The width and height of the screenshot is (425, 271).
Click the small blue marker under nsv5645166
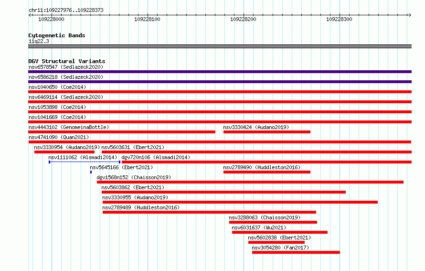click(91, 172)
